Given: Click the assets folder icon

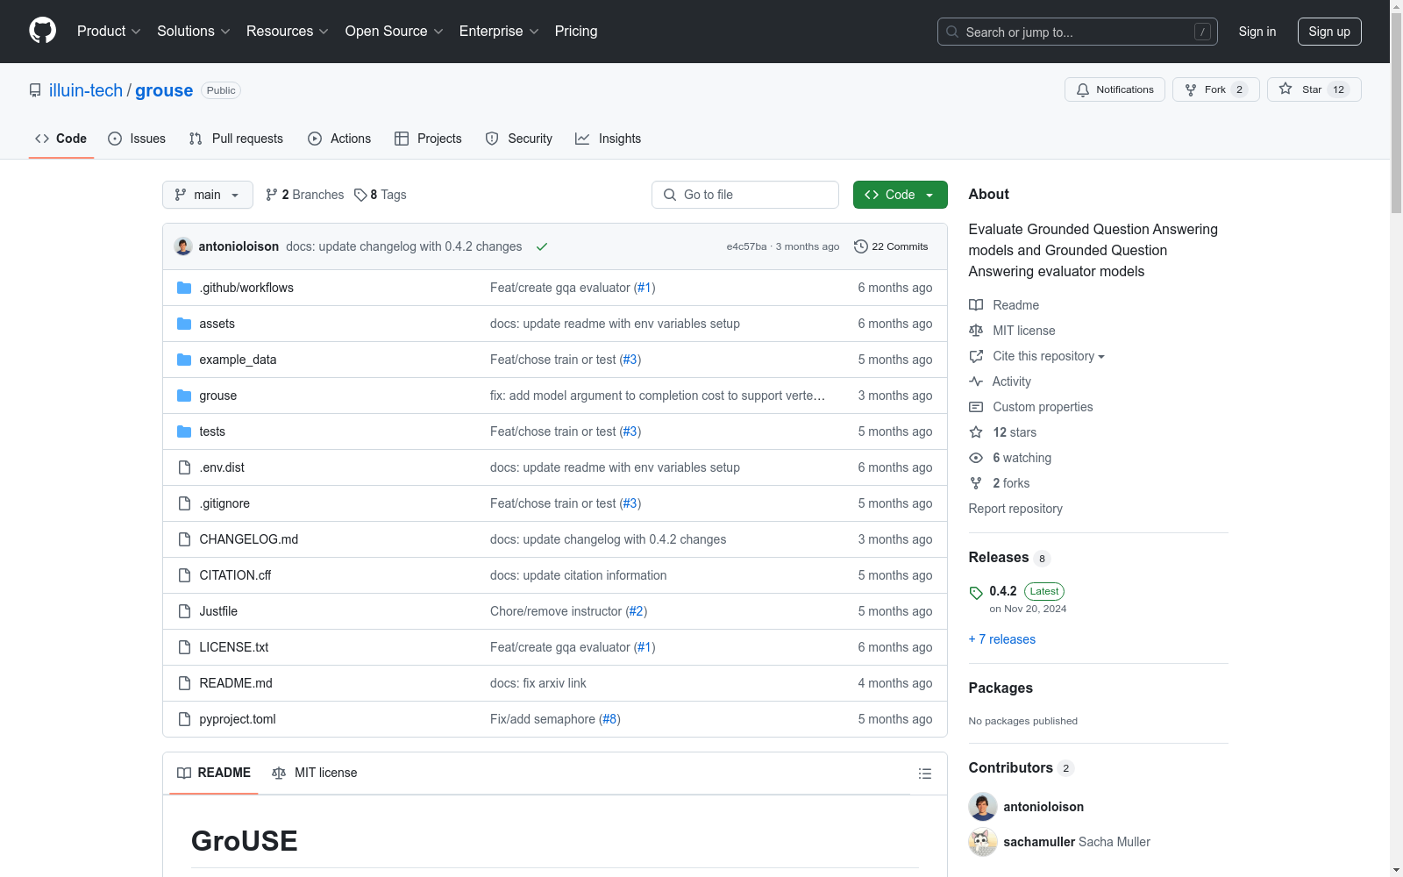Looking at the screenshot, I should 184,324.
